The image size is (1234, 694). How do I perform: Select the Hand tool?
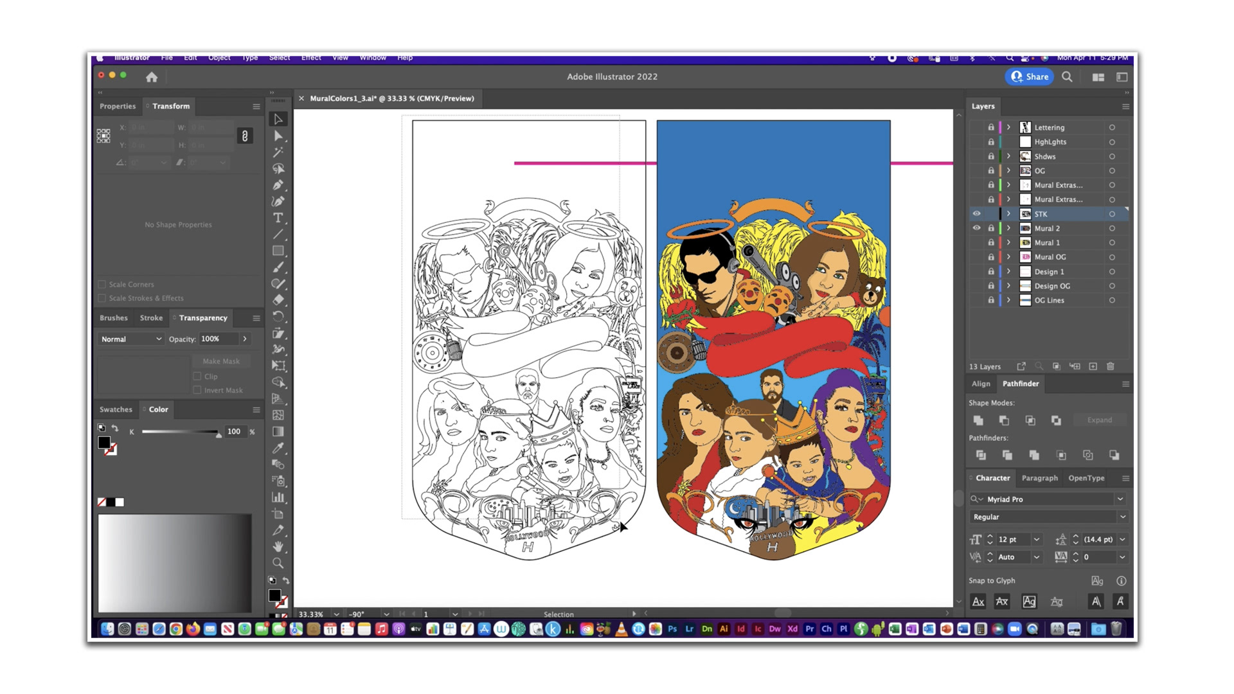[278, 547]
